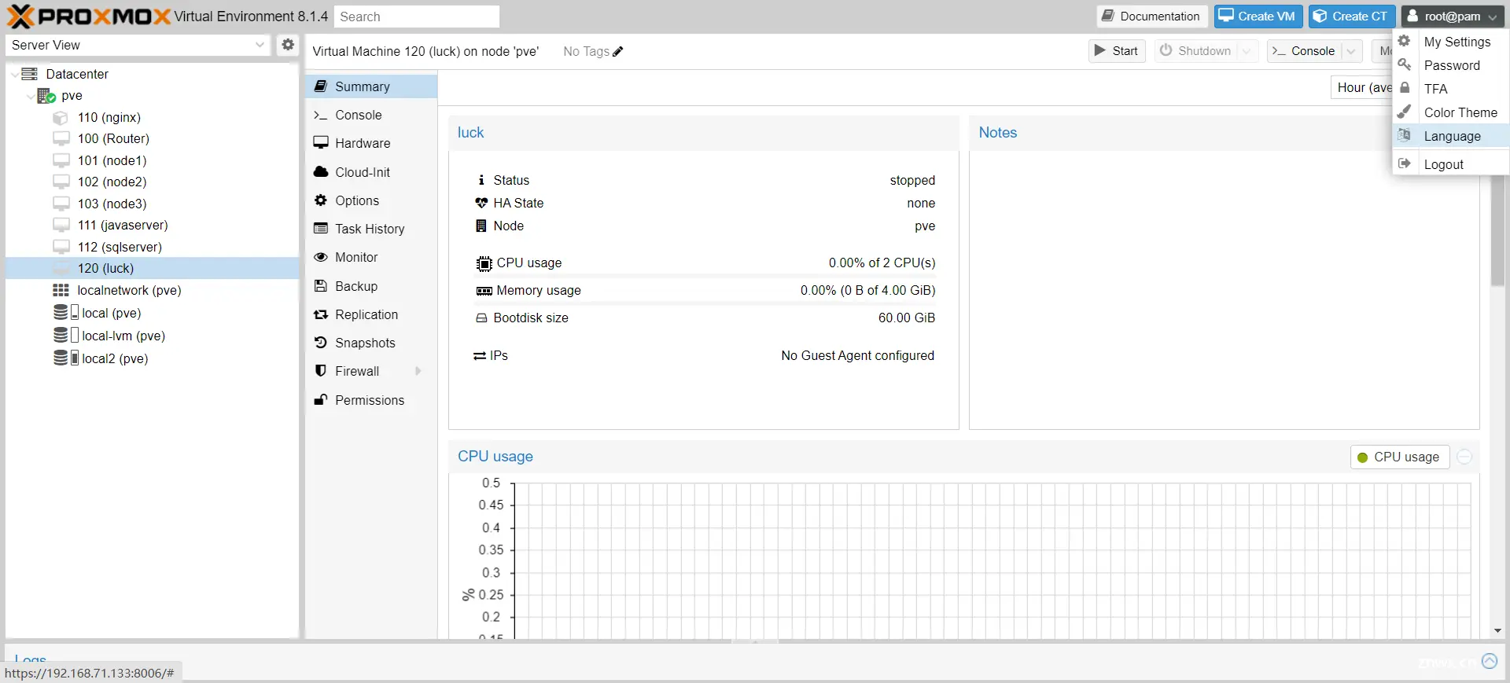Click the pve node icon
Image resolution: width=1510 pixels, height=683 pixels.
pos(46,96)
